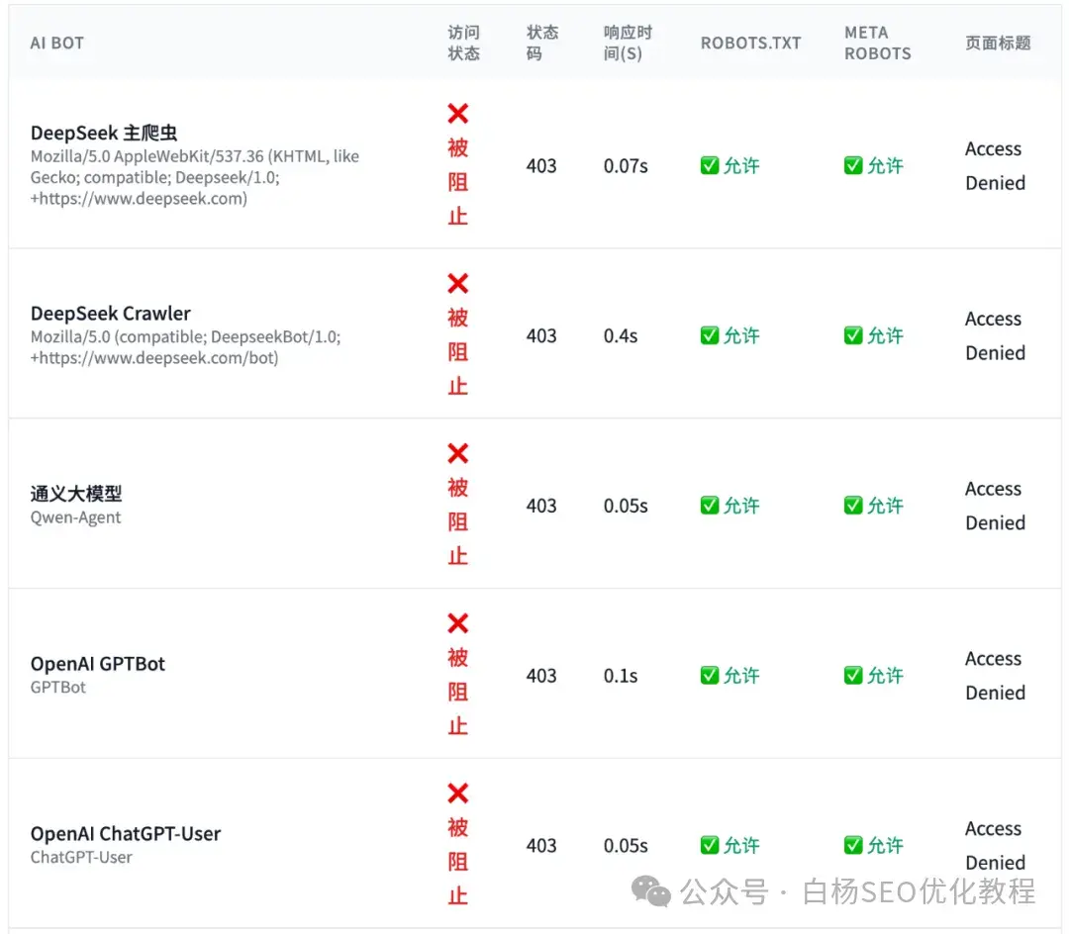Click the Qwen-Agent user agent text
This screenshot has width=1069, height=934.
pos(75,517)
